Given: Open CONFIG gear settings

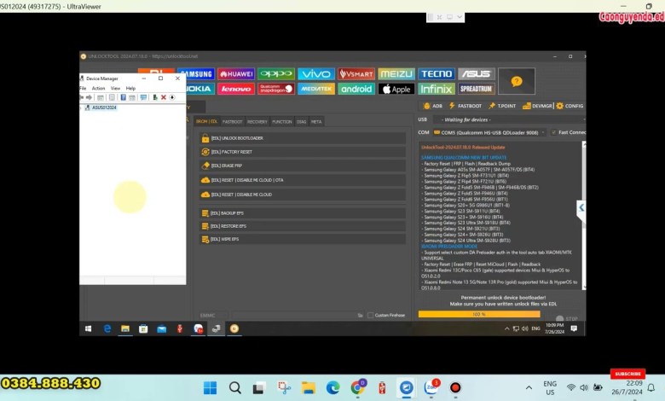Looking at the screenshot, I should coord(570,106).
